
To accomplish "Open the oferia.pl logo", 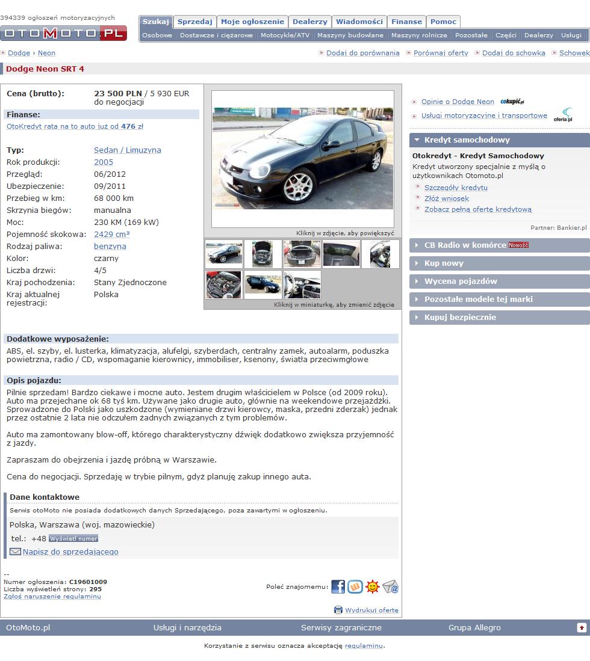I will [563, 115].
